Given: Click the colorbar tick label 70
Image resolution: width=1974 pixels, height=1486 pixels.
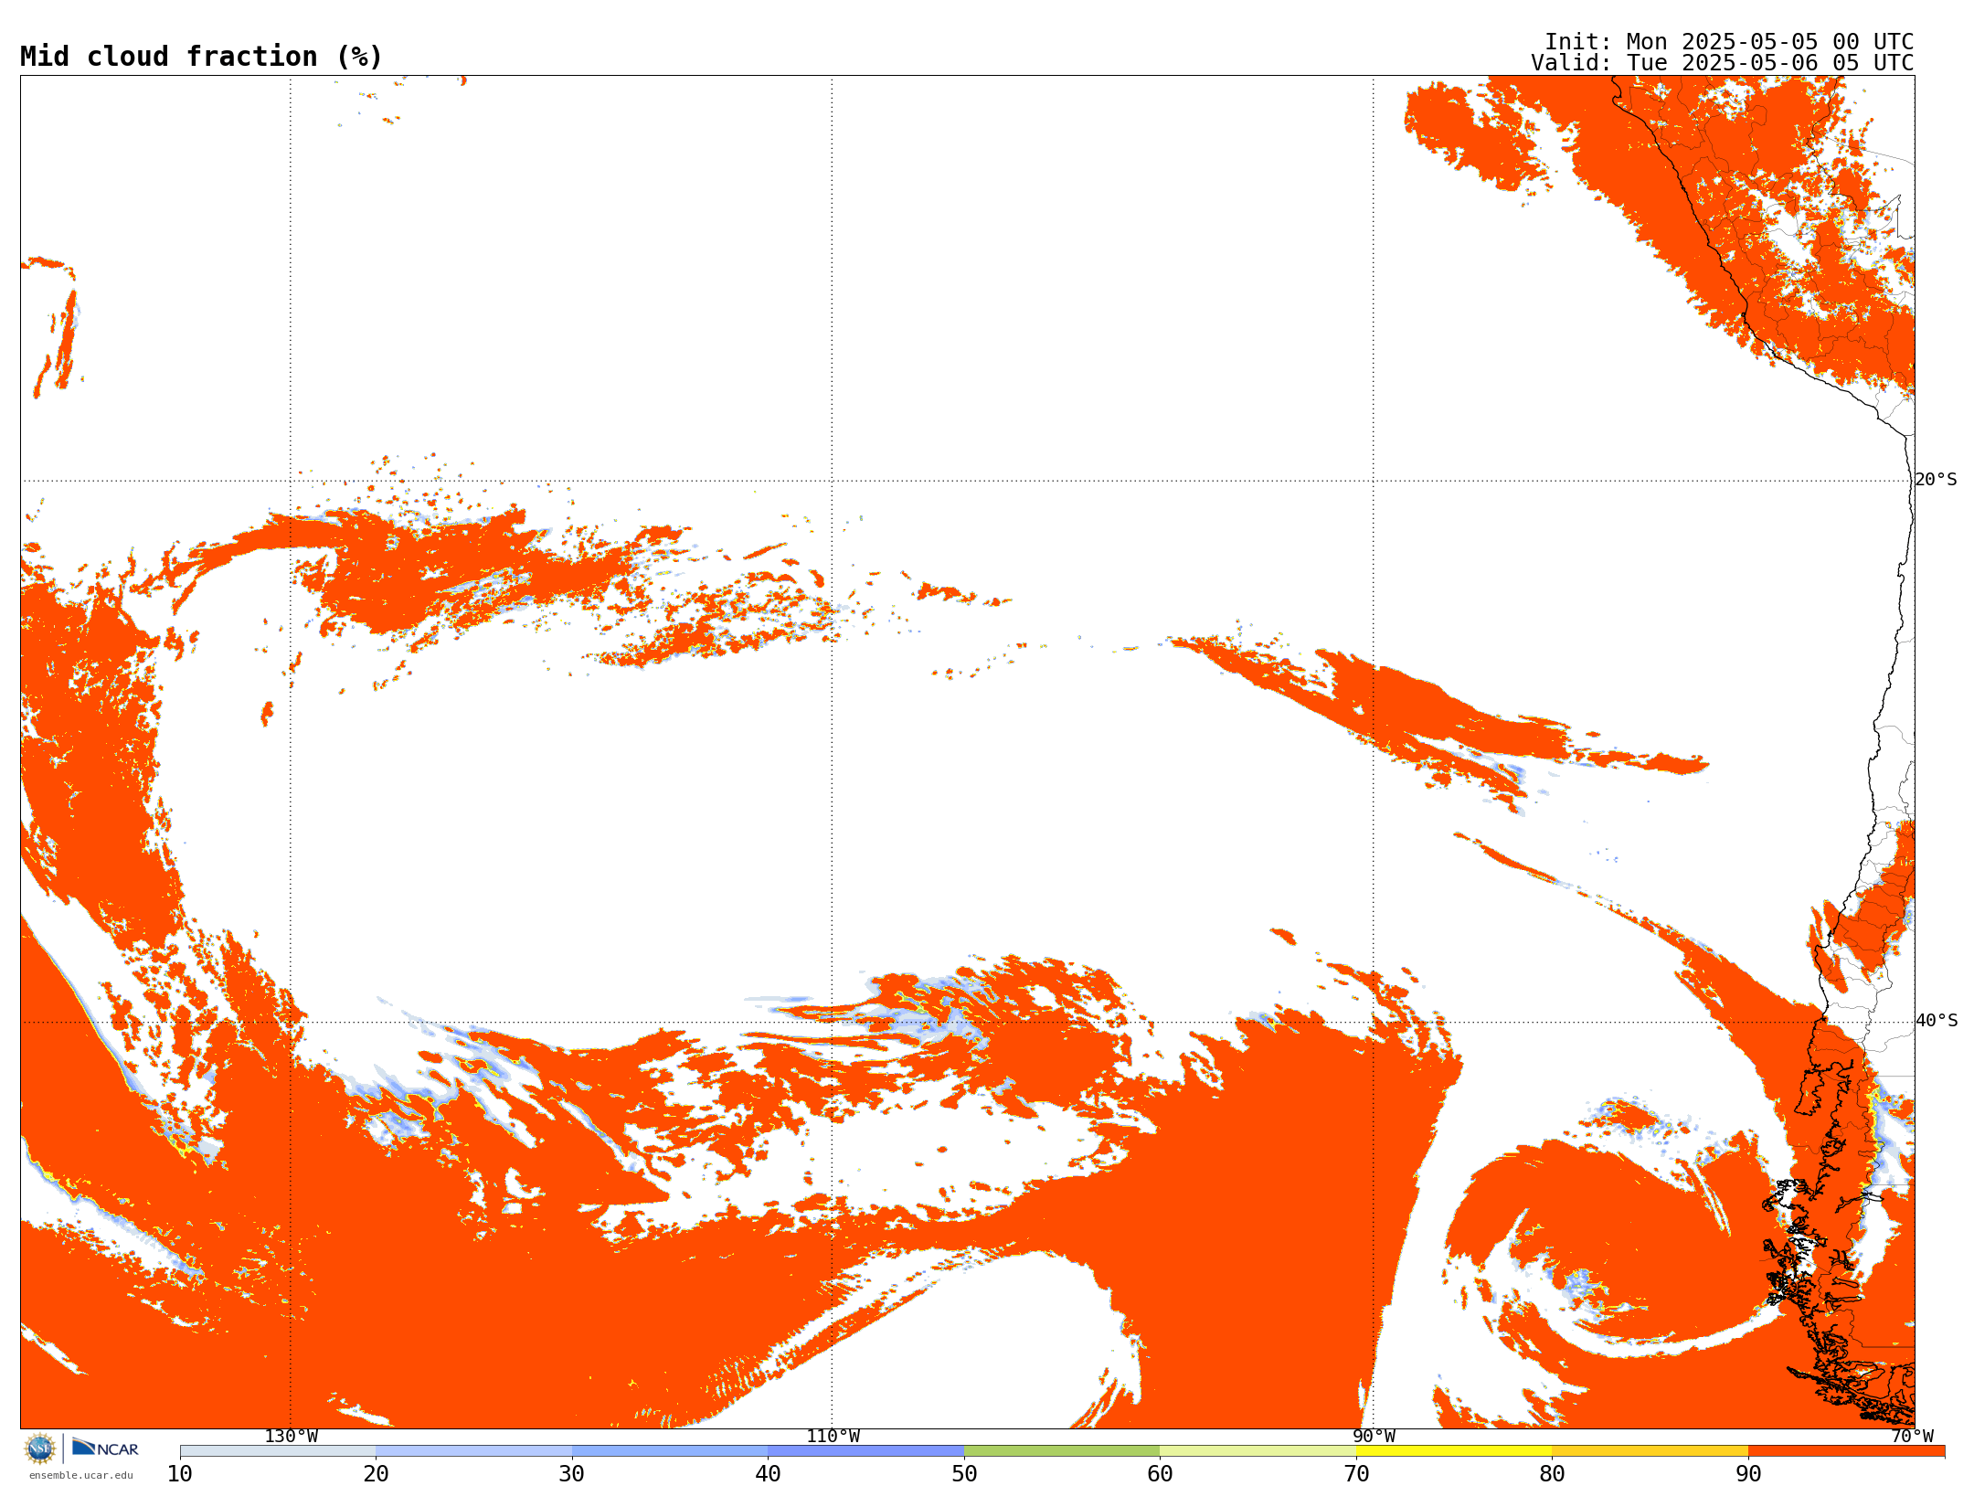Looking at the screenshot, I should [1356, 1474].
